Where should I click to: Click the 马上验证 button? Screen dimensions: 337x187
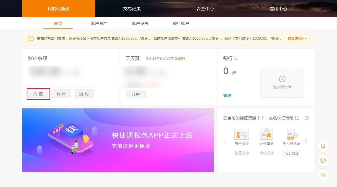pos(292,153)
